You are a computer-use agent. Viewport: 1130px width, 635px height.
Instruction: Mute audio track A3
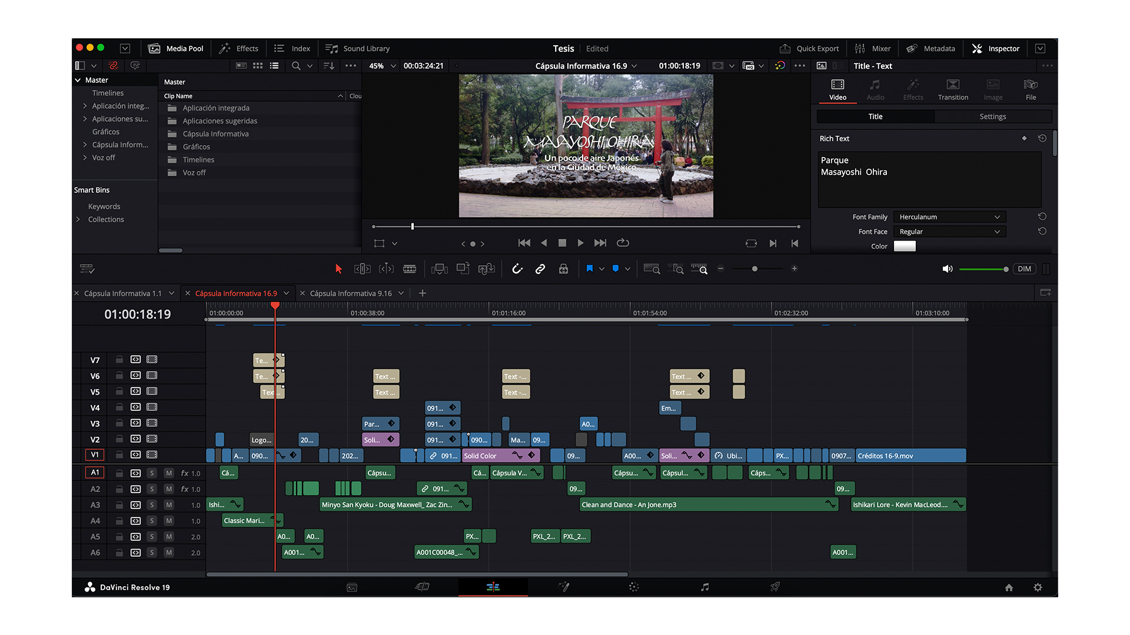(168, 504)
